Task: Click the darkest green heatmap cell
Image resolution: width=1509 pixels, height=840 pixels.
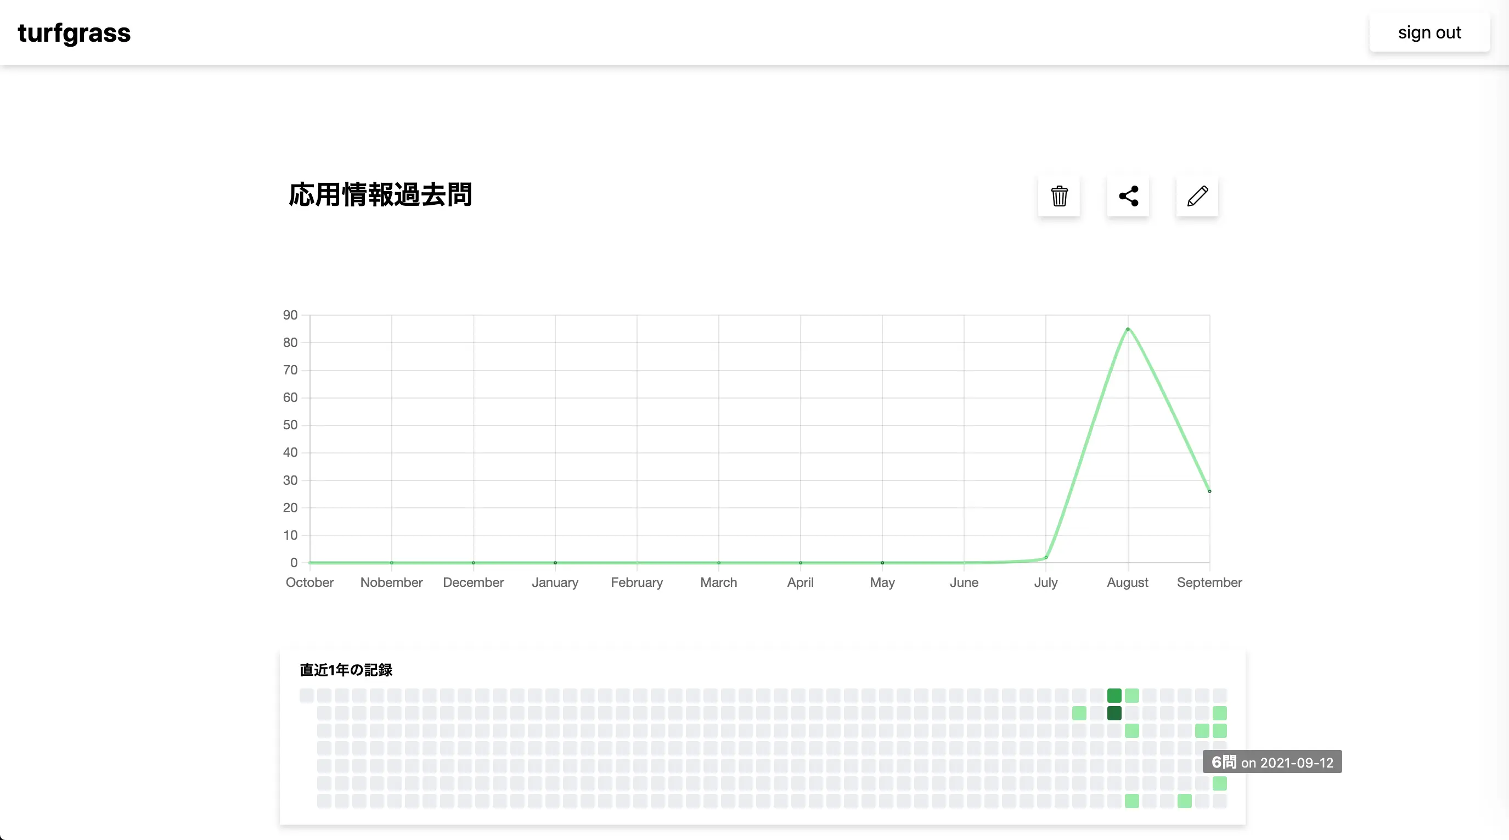Action: pyautogui.click(x=1114, y=713)
